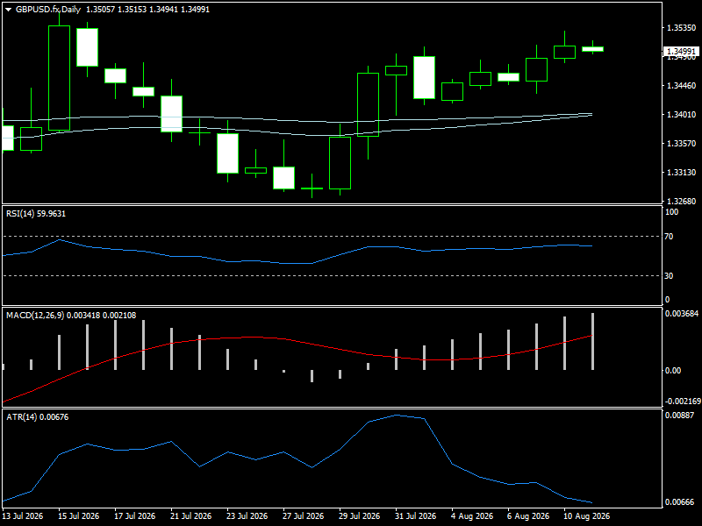
Task: Click the 70 level on RSI scale
Action: (x=669, y=237)
